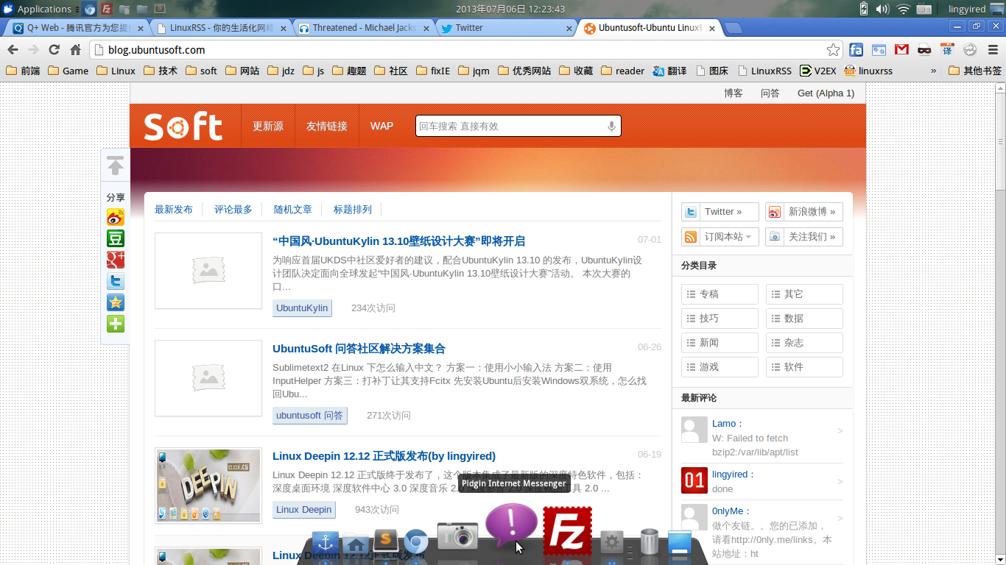The width and height of the screenshot is (1006, 565).
Task: Click the browser back arrow
Action: [13, 50]
